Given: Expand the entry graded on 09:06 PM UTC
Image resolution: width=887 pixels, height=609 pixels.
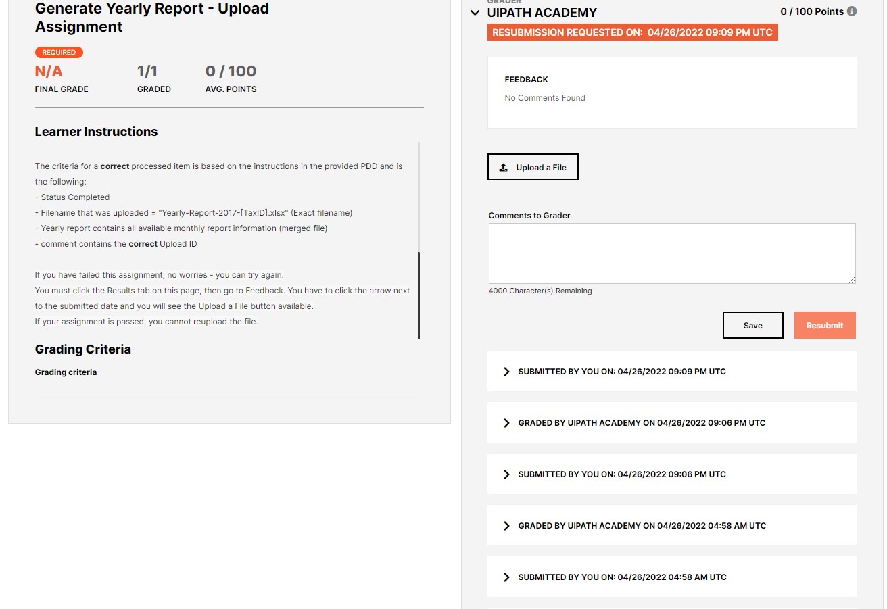Looking at the screenshot, I should pyautogui.click(x=506, y=422).
